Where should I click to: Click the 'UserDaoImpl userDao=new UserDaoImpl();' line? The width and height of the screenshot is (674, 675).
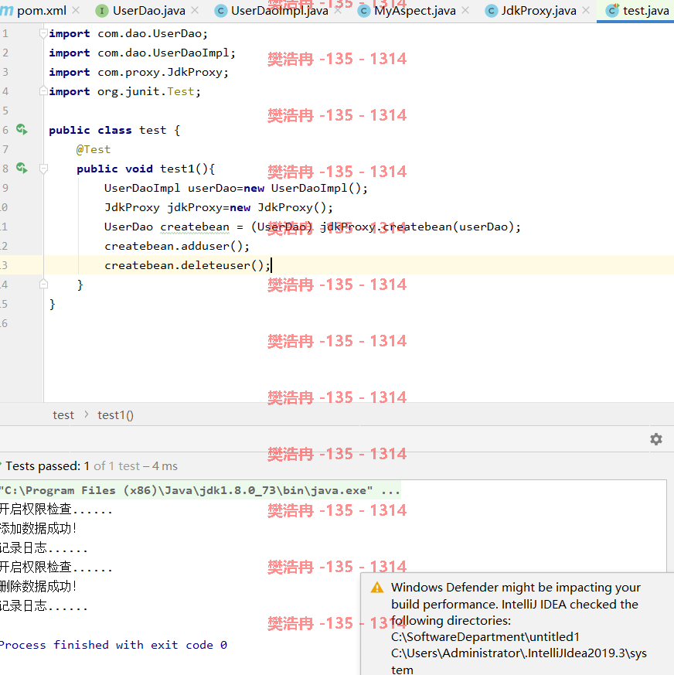pos(236,188)
